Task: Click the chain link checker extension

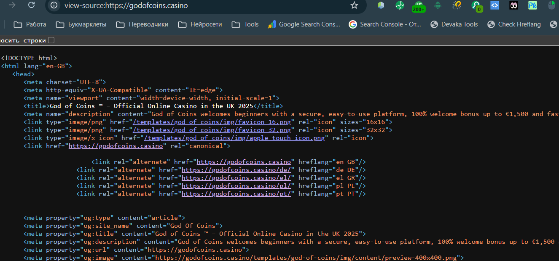Action: pos(457,5)
